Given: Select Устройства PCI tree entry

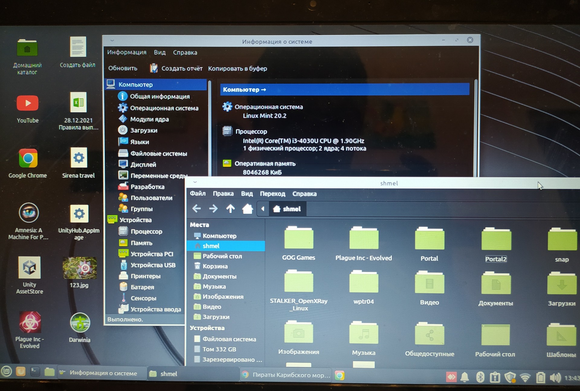Looking at the screenshot, I should coord(146,254).
